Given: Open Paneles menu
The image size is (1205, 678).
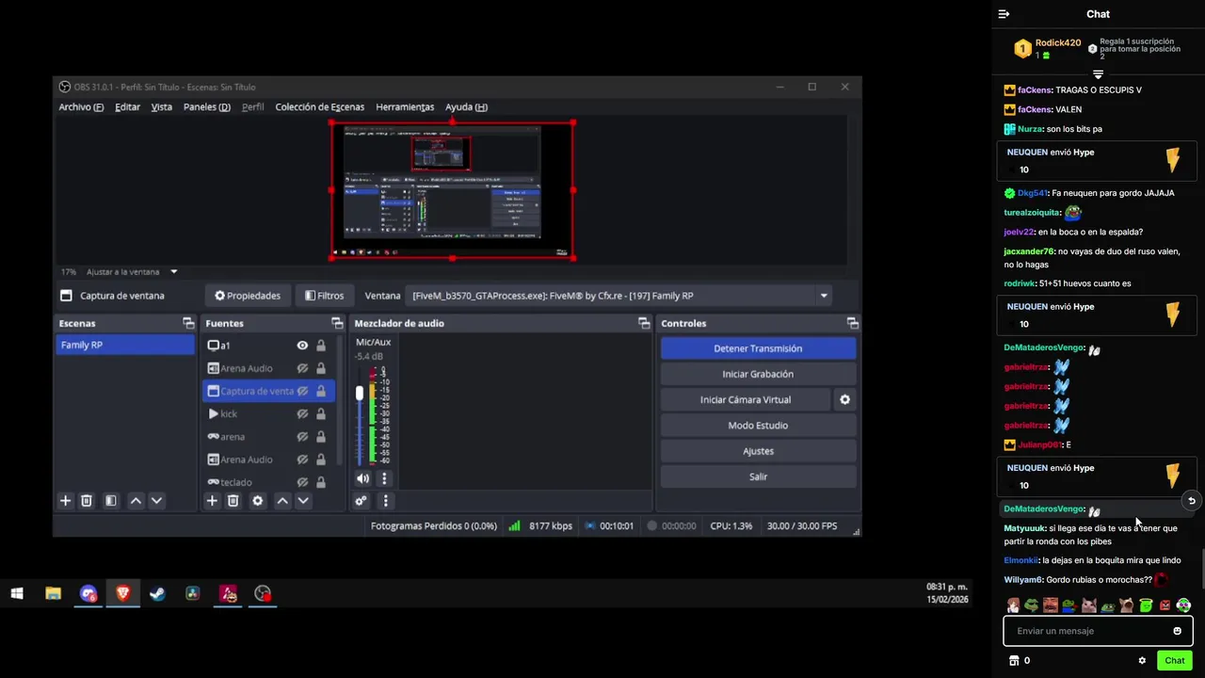Looking at the screenshot, I should pyautogui.click(x=206, y=107).
